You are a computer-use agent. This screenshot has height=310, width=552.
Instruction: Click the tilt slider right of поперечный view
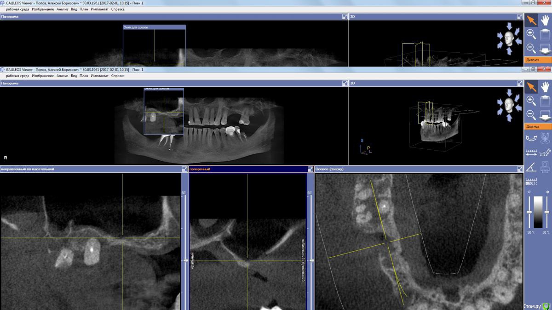[311, 260]
